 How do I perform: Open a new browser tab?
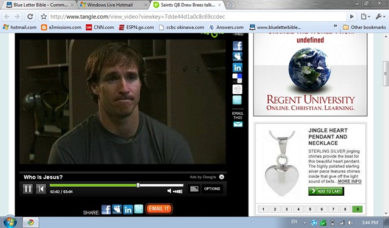[230, 5]
